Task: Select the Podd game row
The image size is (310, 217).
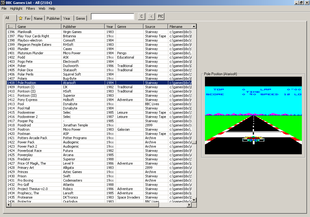Action: pos(99,57)
